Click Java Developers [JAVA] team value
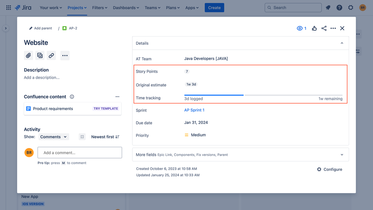This screenshot has height=210, width=373. pos(206,59)
